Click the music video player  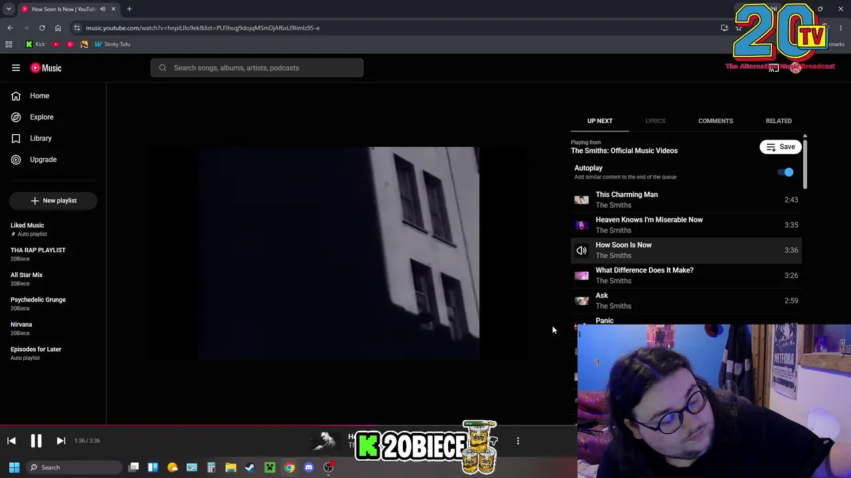[x=338, y=254]
